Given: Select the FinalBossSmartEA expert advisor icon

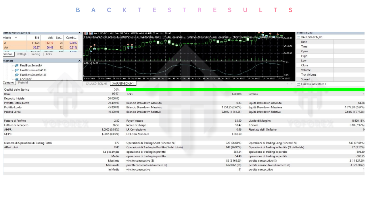Looking at the screenshot, I should [16, 66].
